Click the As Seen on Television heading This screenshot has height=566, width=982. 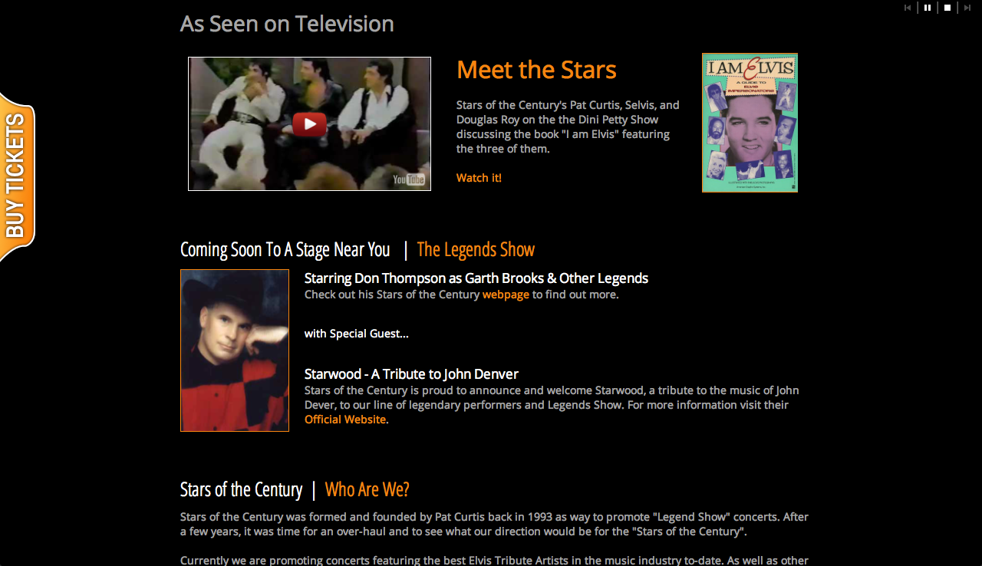coord(287,24)
